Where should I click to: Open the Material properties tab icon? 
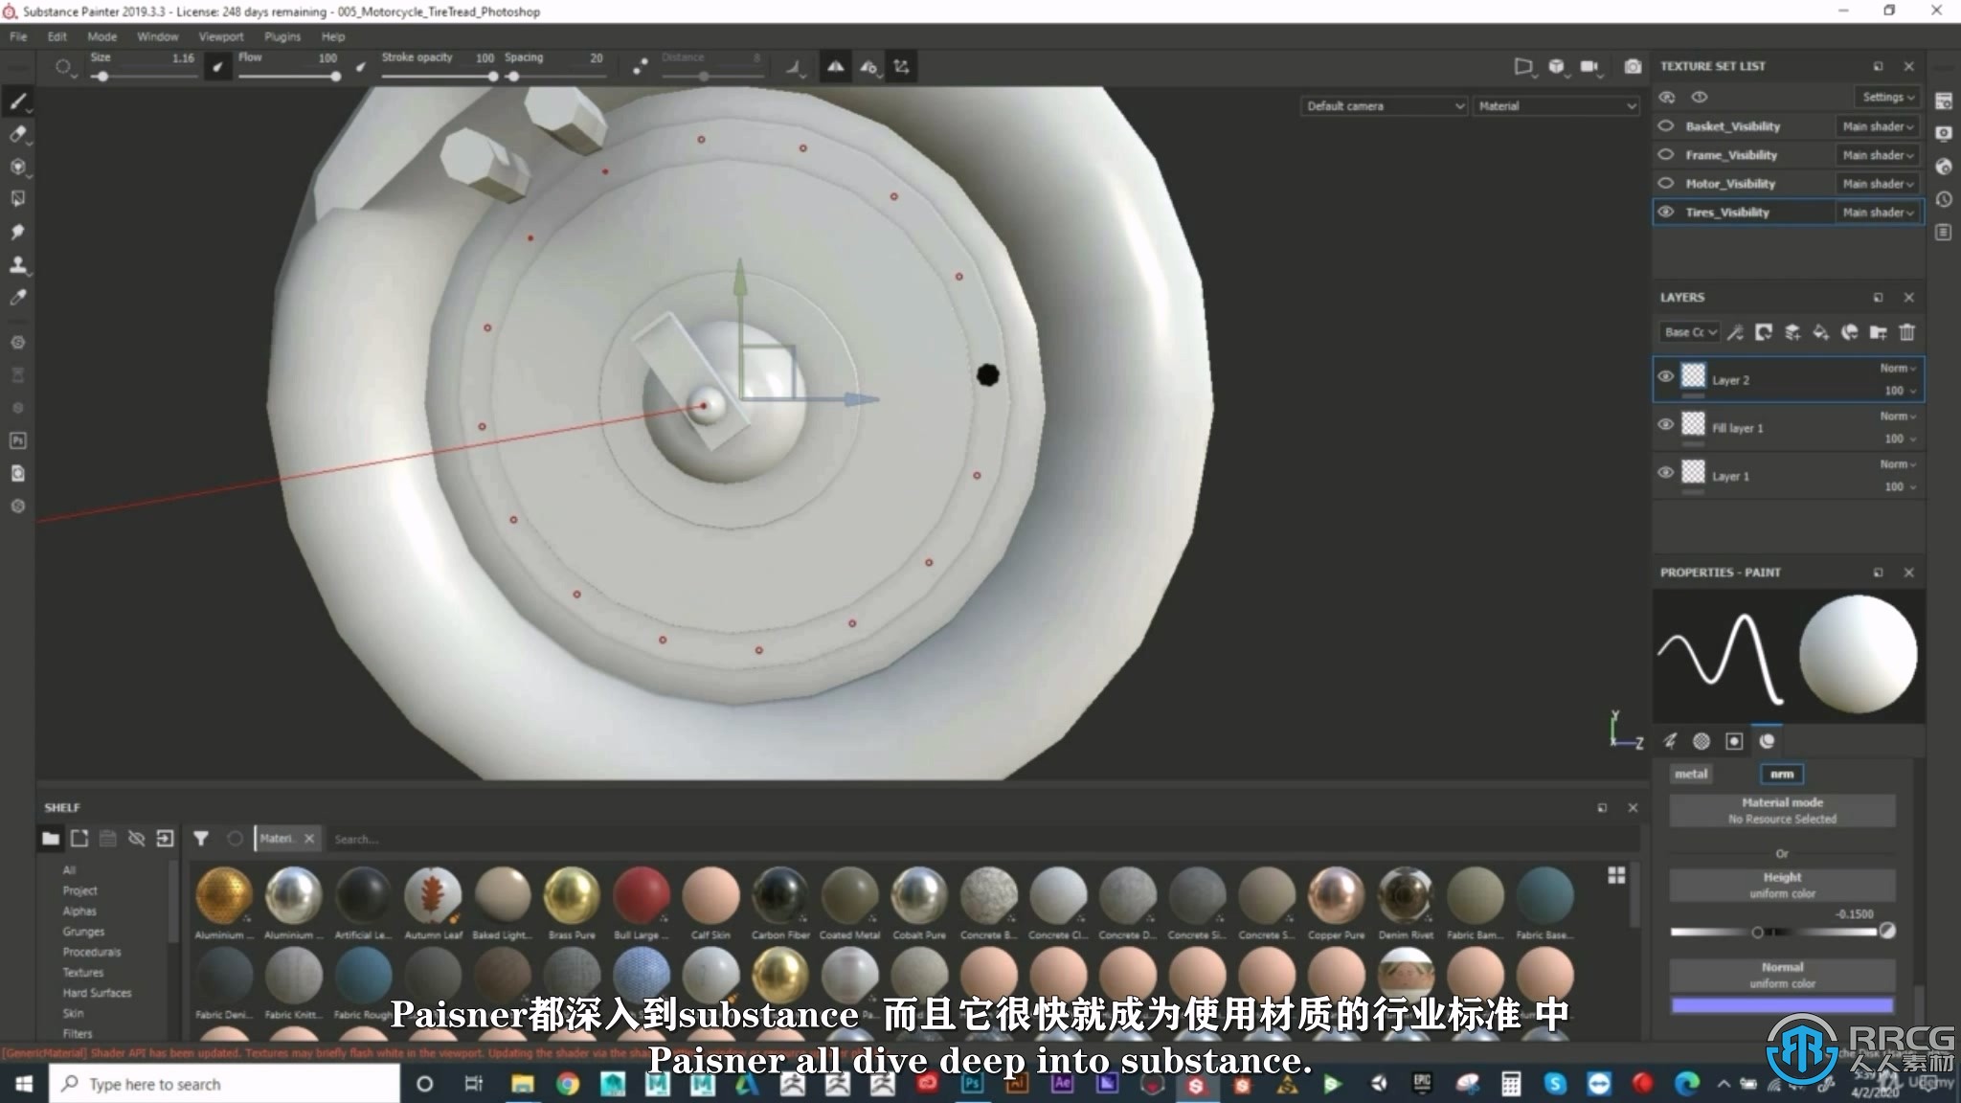(1767, 740)
